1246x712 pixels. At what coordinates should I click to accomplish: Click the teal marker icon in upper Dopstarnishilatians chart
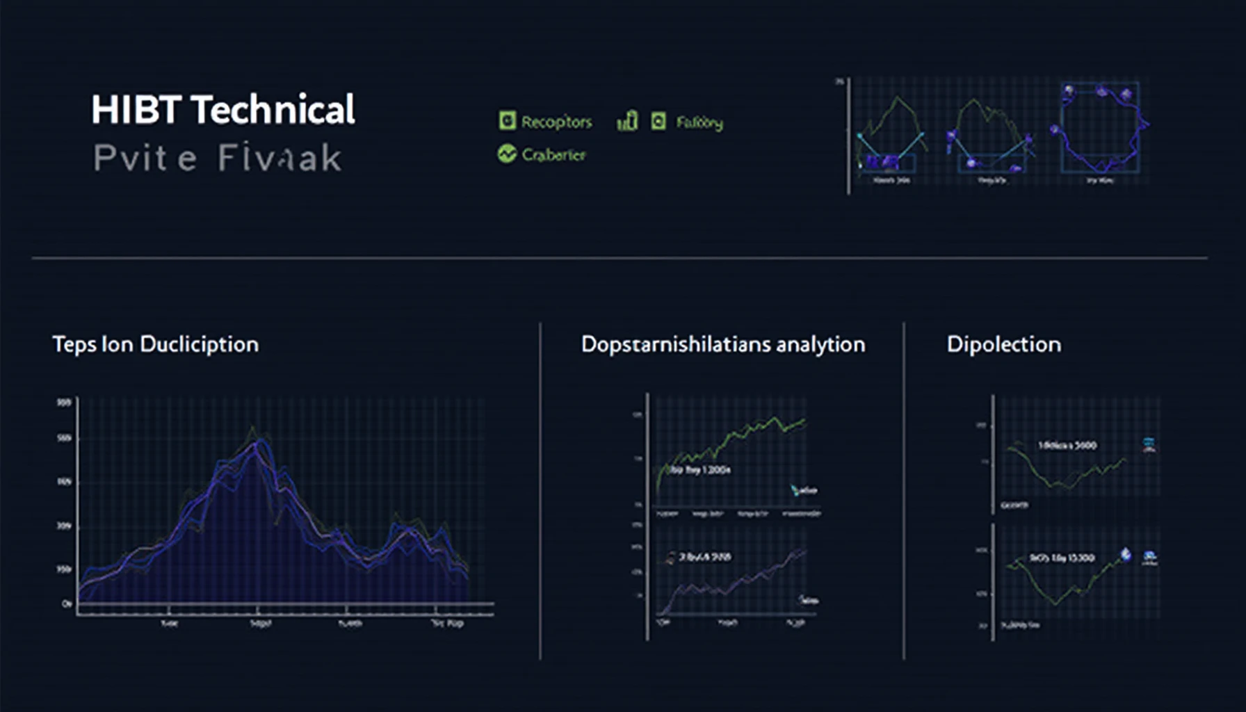[795, 490]
